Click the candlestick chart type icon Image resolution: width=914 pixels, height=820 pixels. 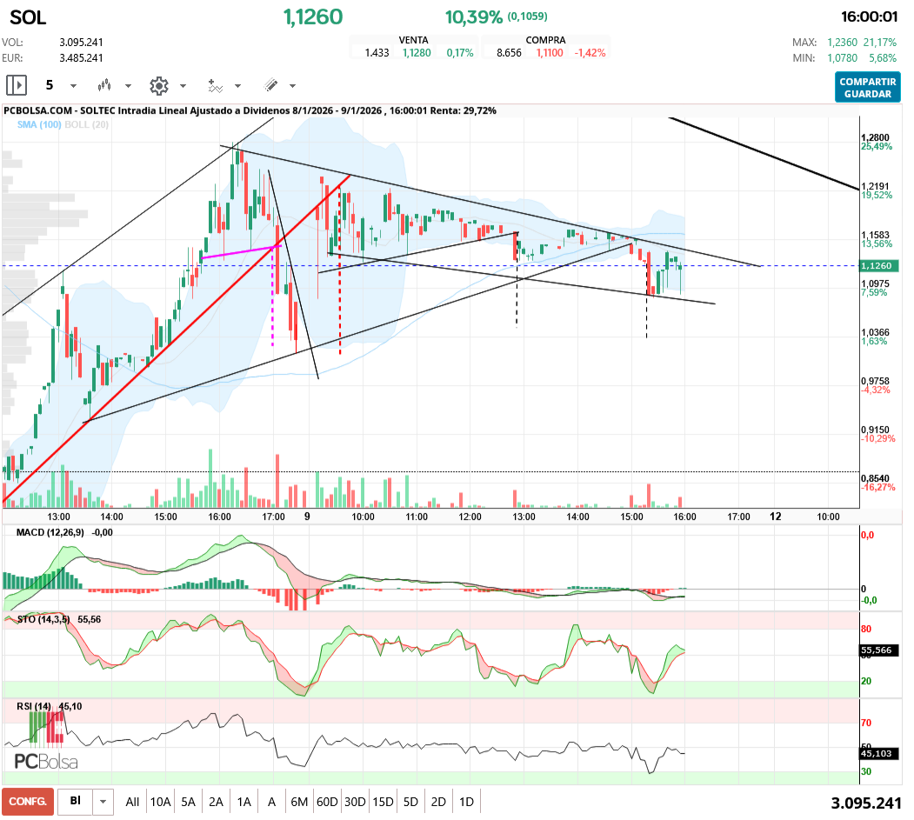coord(104,86)
